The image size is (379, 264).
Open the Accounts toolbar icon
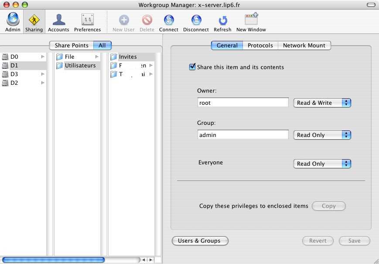tap(58, 20)
